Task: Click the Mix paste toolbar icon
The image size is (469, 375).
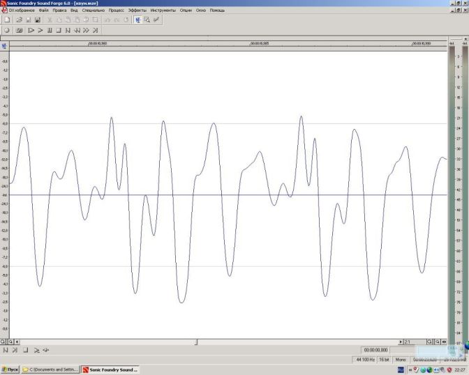Action: 77,20
